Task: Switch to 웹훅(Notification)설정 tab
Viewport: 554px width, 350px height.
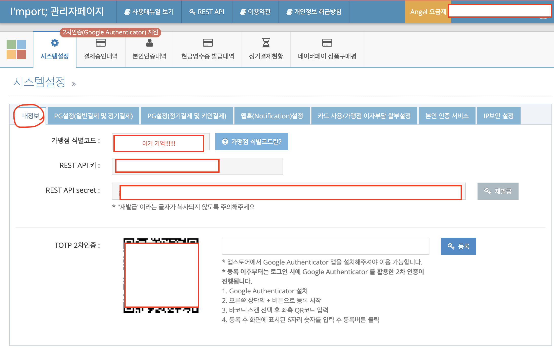Action: (x=272, y=116)
